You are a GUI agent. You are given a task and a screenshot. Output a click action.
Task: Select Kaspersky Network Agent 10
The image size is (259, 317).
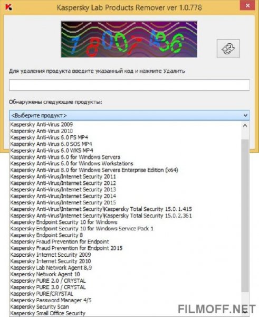pos(126,274)
